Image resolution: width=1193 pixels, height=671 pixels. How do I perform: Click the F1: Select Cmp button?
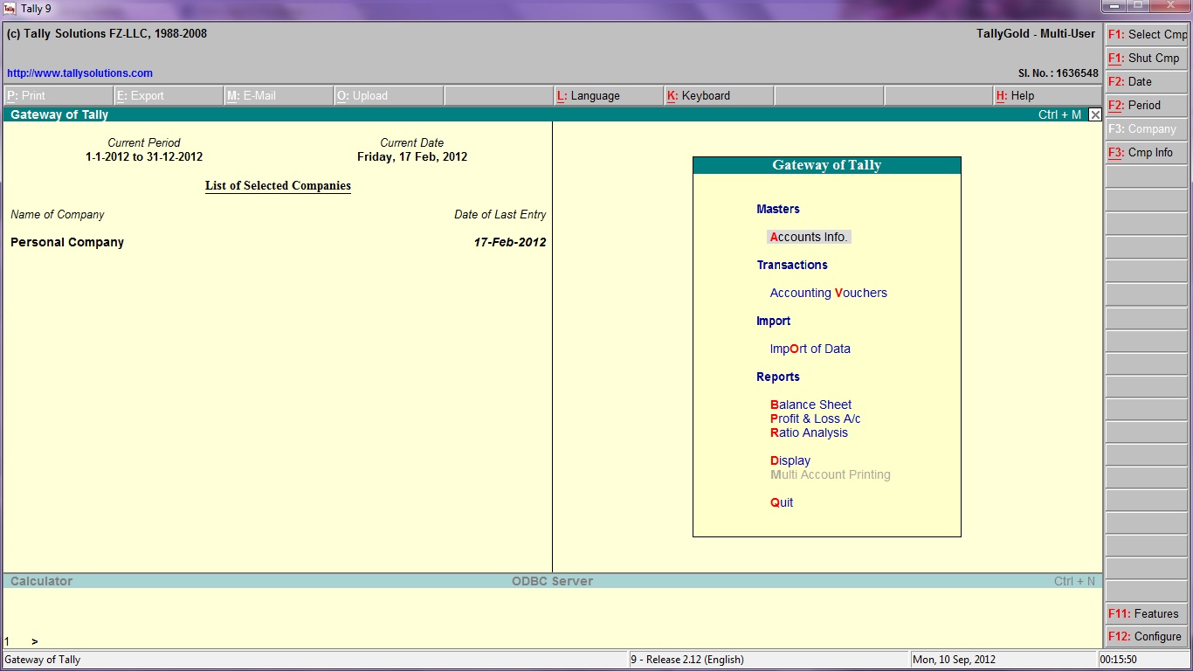1147,35
